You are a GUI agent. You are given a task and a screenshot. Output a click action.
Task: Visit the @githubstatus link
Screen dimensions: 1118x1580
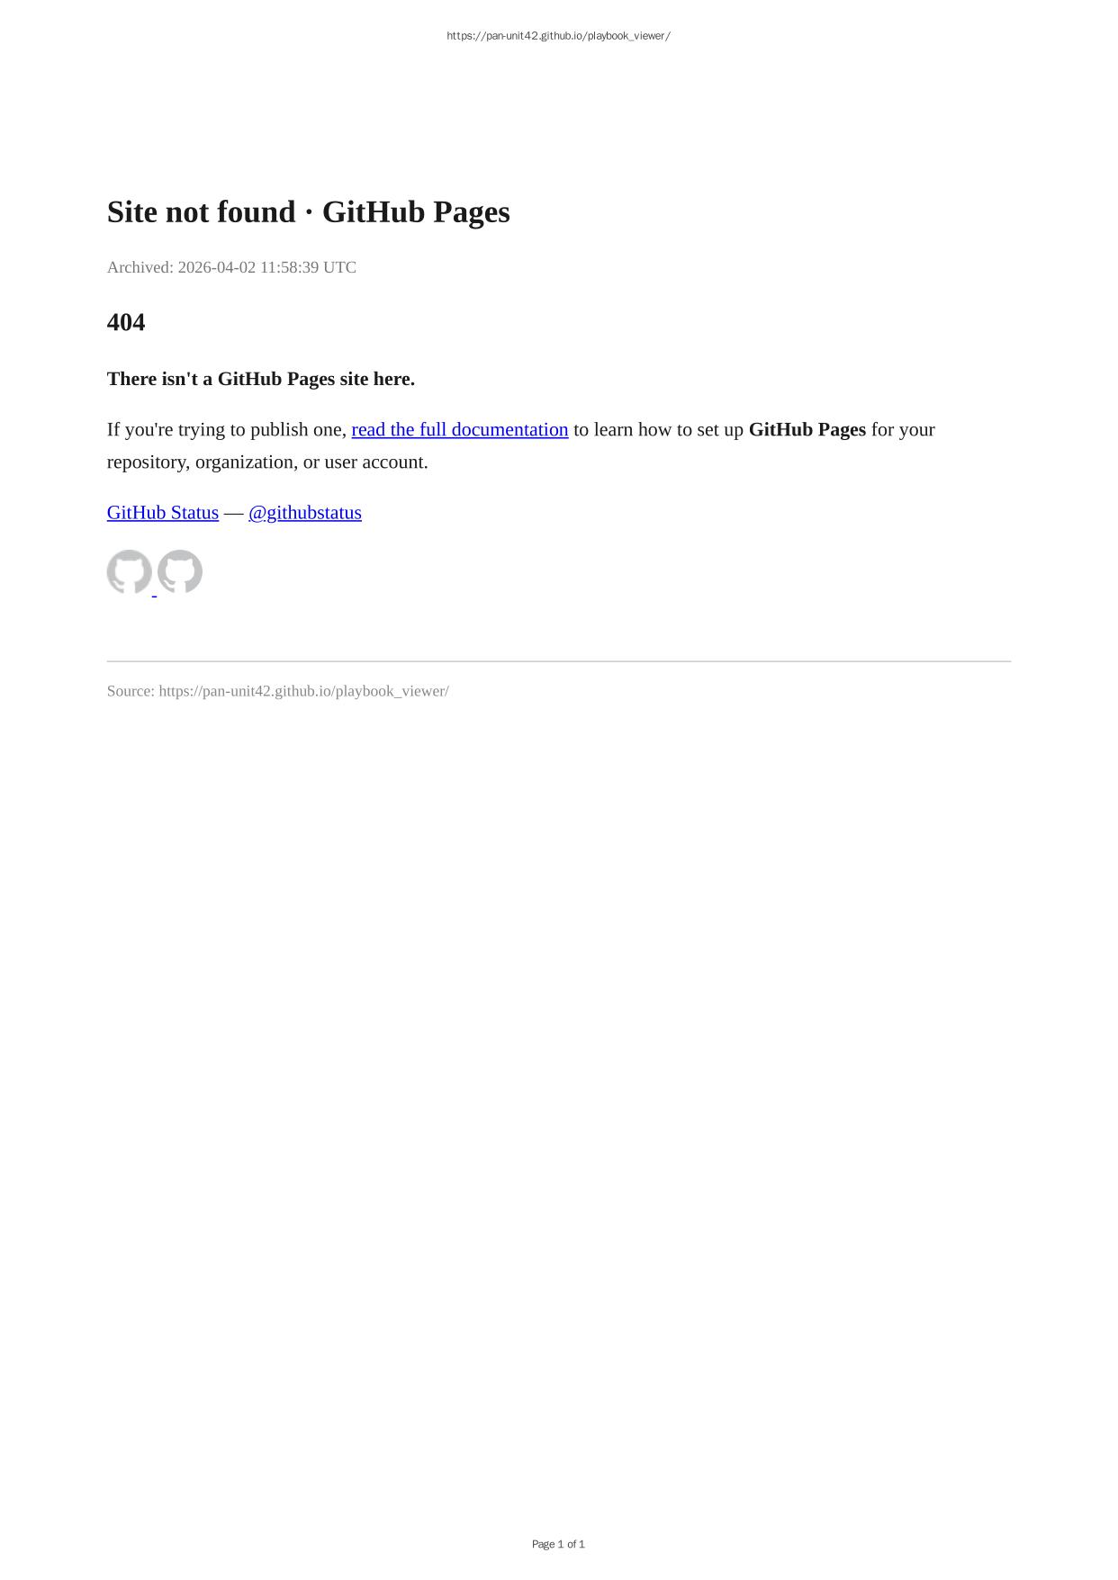[x=305, y=513]
